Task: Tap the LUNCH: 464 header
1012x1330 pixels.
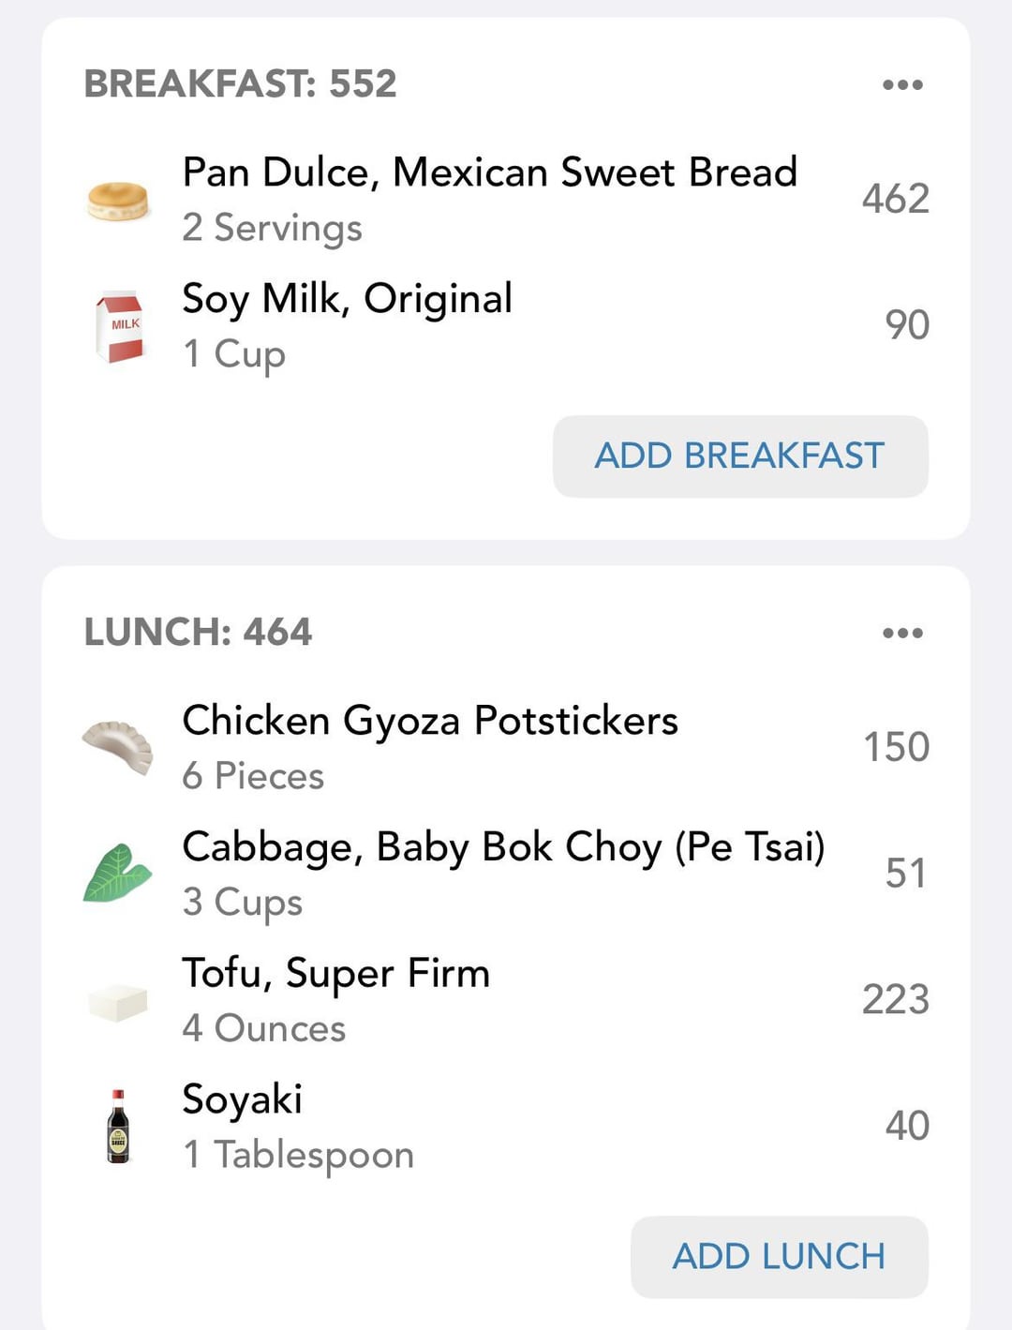Action: (x=198, y=632)
